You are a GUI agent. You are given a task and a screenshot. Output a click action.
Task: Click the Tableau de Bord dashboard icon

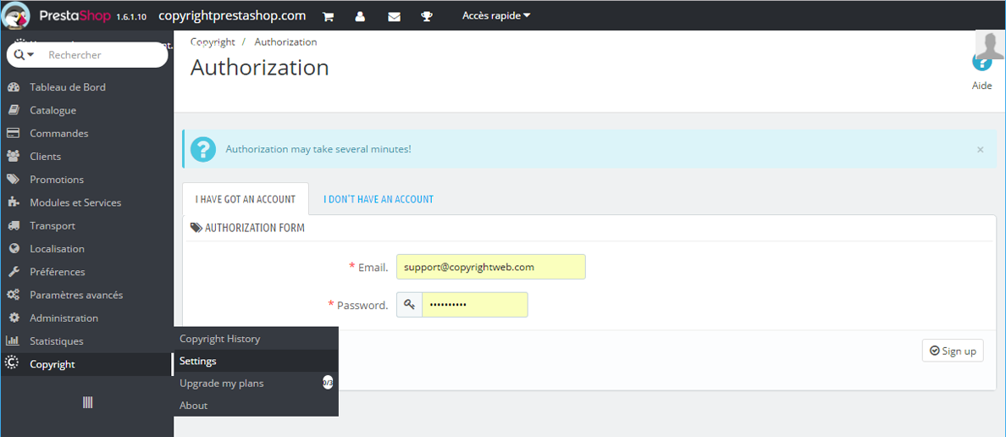click(13, 87)
